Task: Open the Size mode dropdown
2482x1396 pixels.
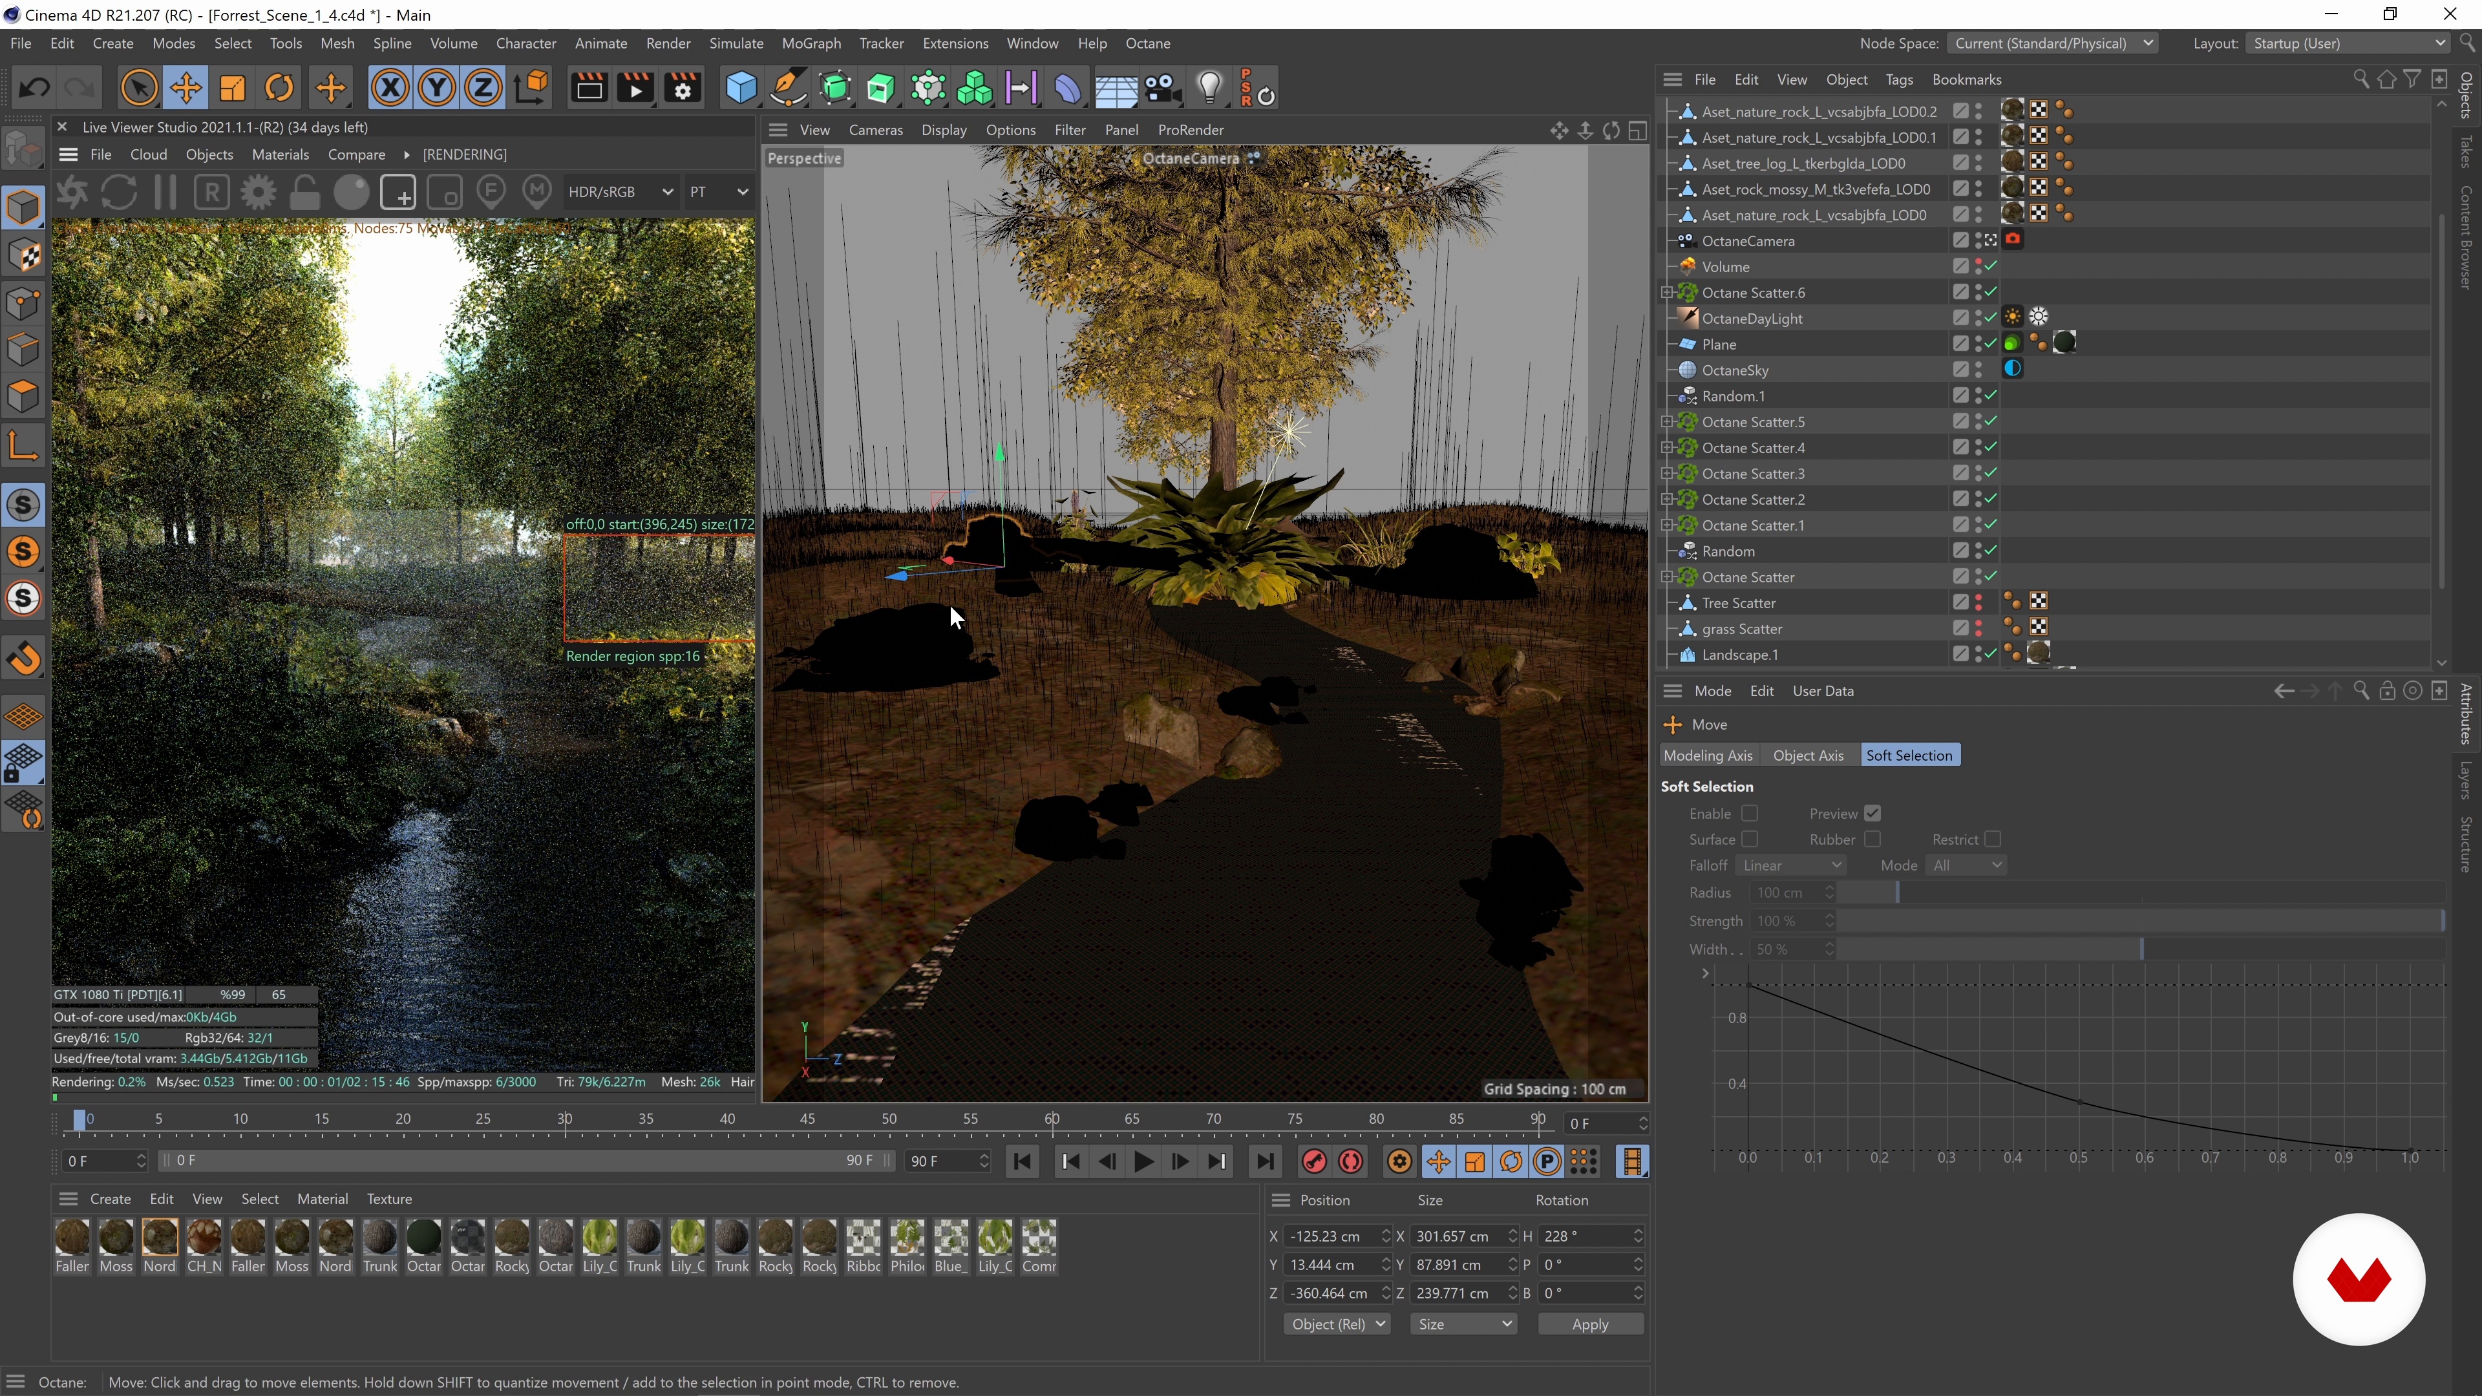Action: pyautogui.click(x=1463, y=1324)
